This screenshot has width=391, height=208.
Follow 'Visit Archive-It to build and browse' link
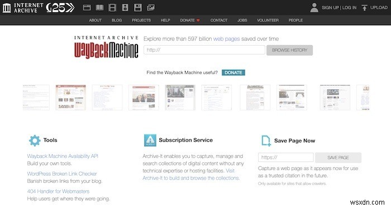tap(191, 178)
